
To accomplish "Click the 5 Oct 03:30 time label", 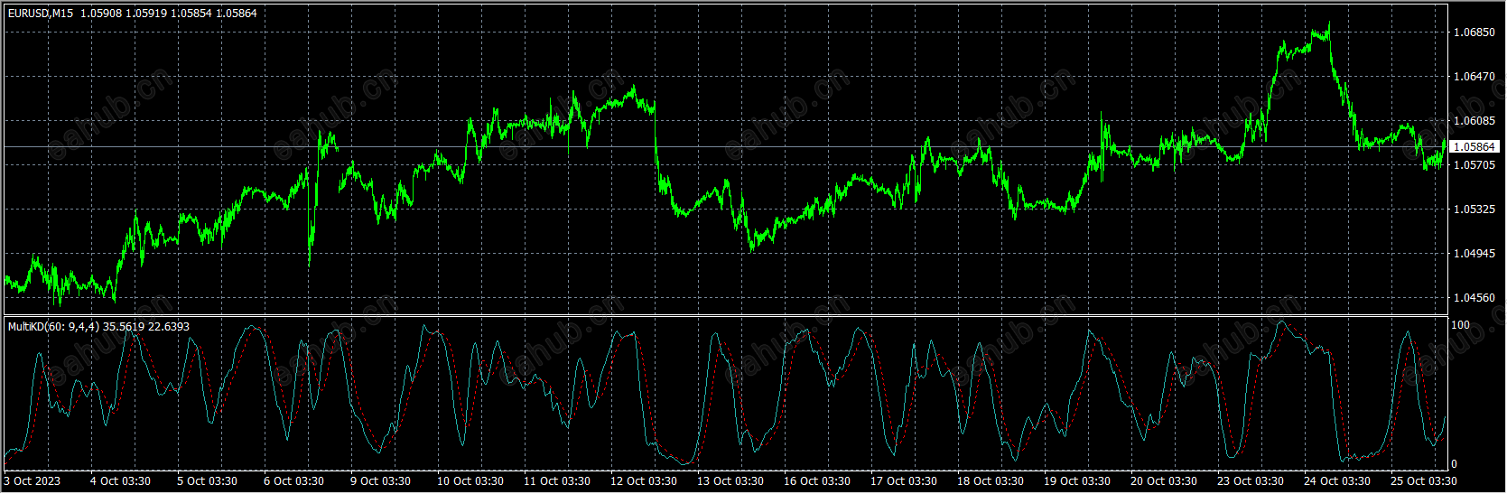I will 207,481.
